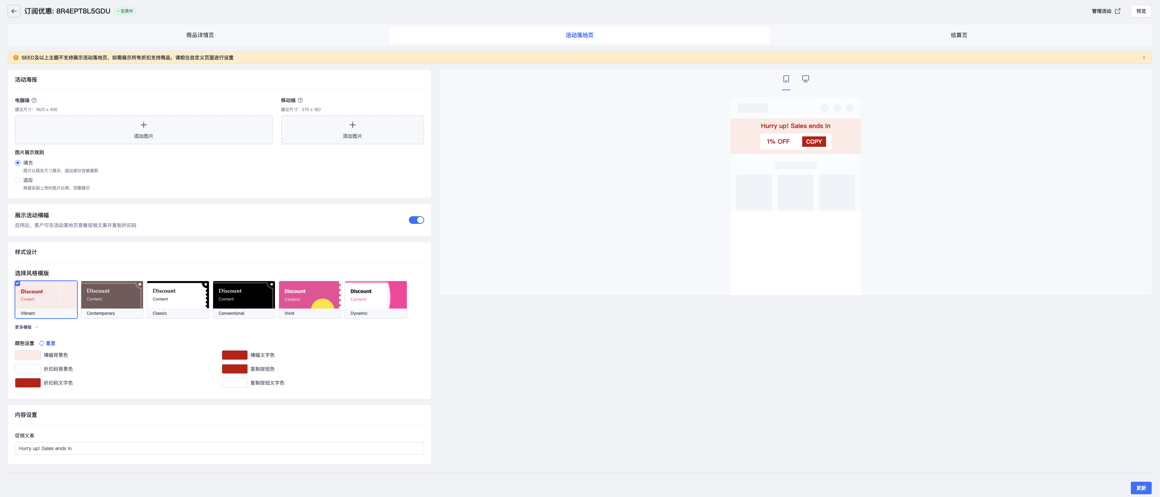Choose the Vivid style template
The image size is (1160, 497).
(x=310, y=300)
